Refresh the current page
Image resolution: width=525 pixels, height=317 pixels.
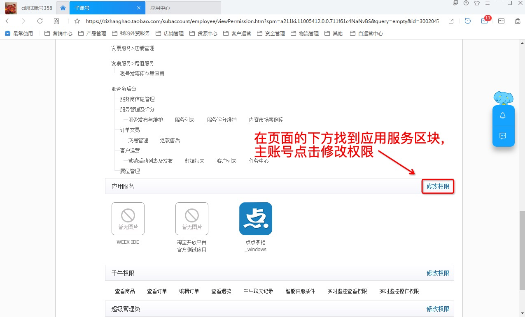pos(40,21)
